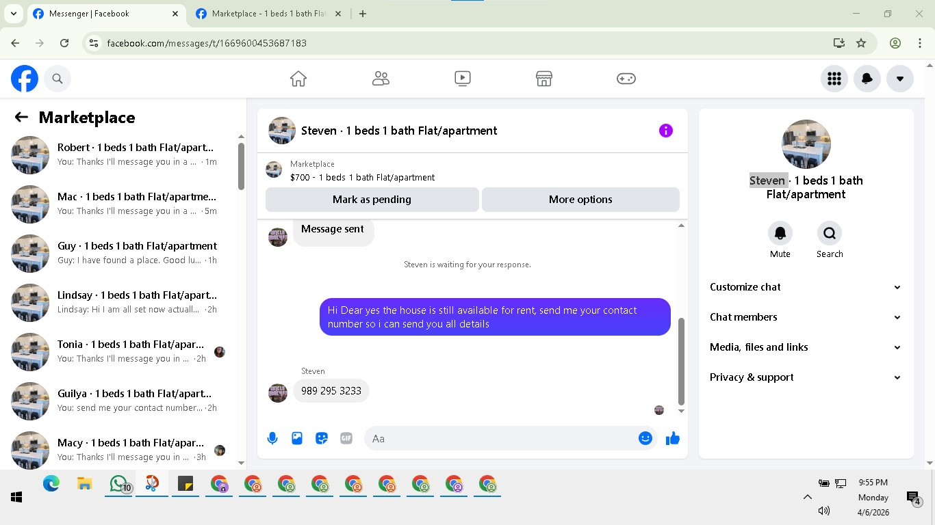Viewport: 935px width, 525px height.
Task: Open the Marketplace storefront icon in top navigation
Action: pos(544,79)
